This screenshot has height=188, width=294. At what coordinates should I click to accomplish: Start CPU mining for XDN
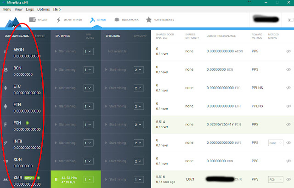point(65,161)
